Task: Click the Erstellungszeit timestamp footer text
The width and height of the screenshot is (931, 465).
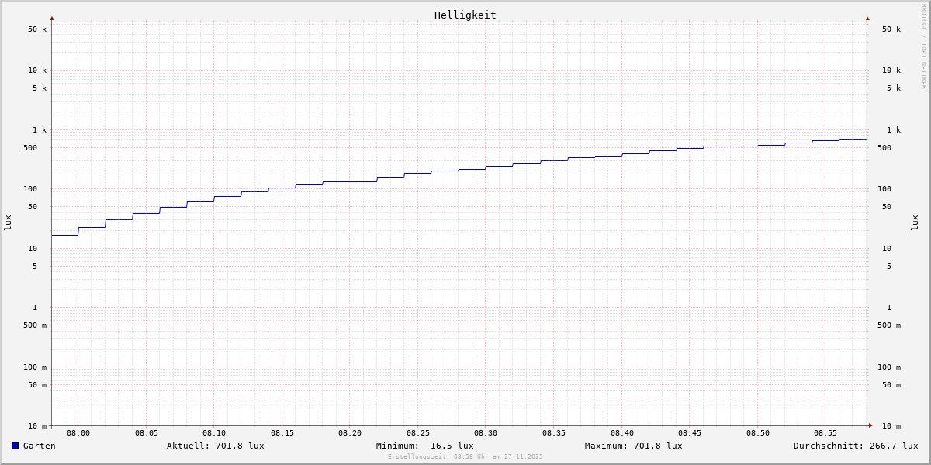Action: tap(465, 456)
